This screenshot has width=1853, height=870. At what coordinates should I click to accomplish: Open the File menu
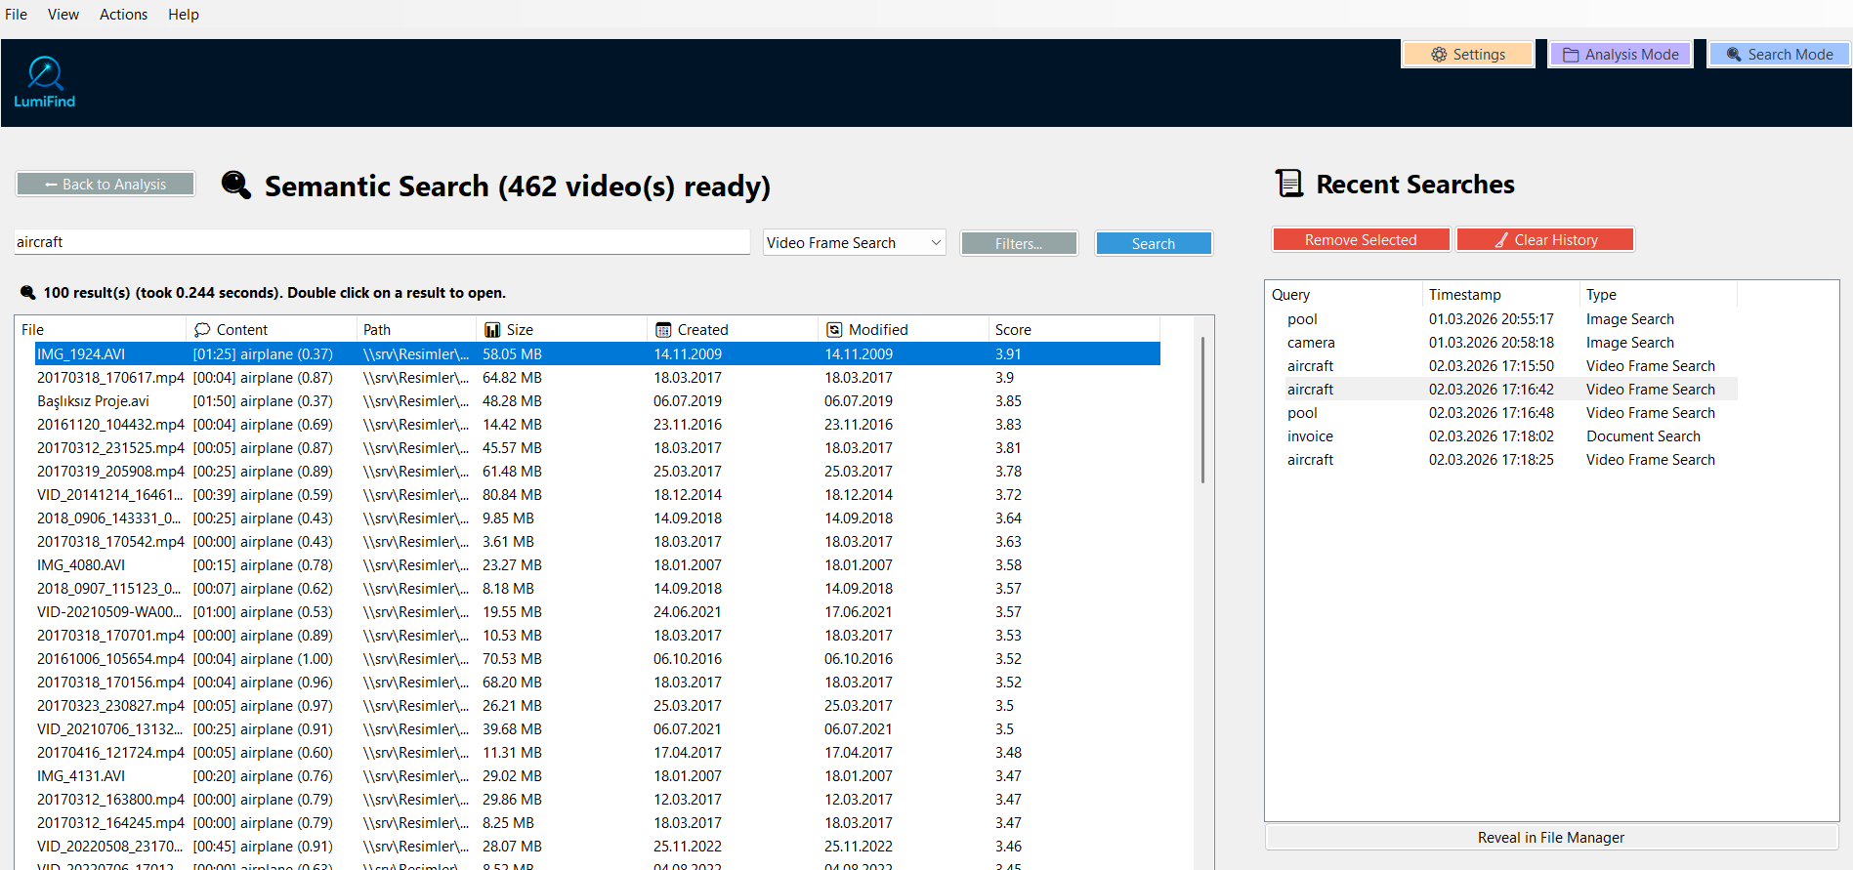click(16, 15)
